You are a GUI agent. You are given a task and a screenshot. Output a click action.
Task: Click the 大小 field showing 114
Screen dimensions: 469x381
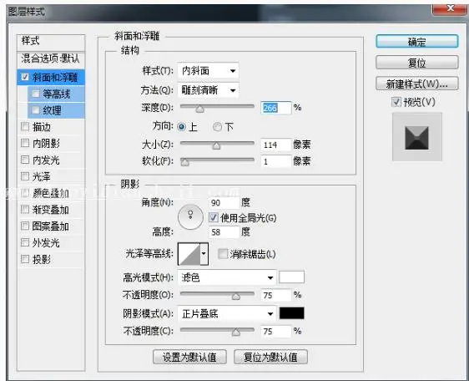click(x=275, y=145)
